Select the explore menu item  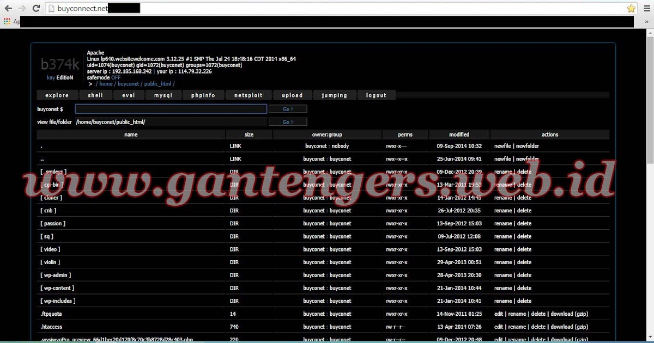coord(57,95)
